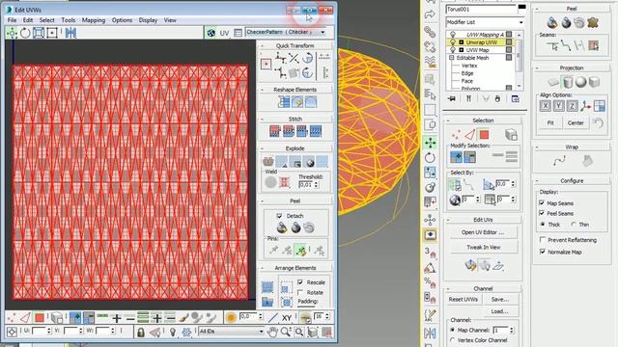Click the object color swatch beside Torus001
618x347 pixels.
pos(521,8)
